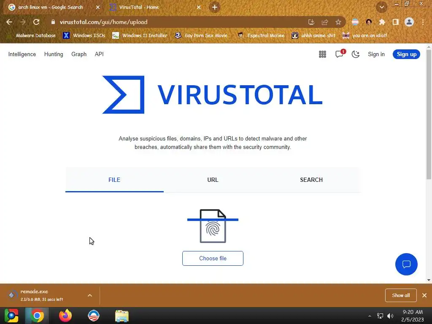Open the Hunting menu item
Screen dimensions: 432x324
(x=54, y=54)
